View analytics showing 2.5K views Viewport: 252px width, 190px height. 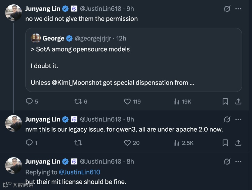[x=176, y=143]
